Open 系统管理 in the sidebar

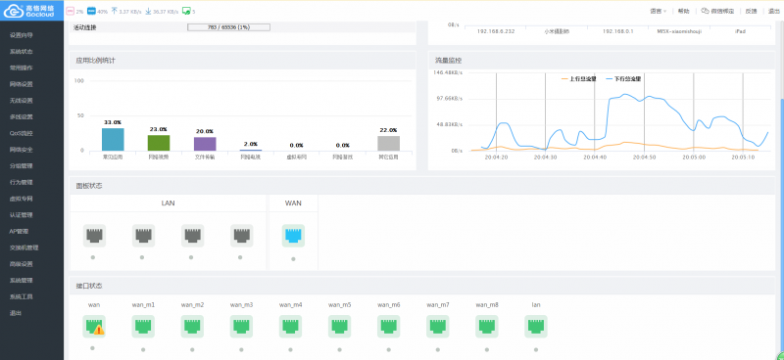tap(21, 280)
